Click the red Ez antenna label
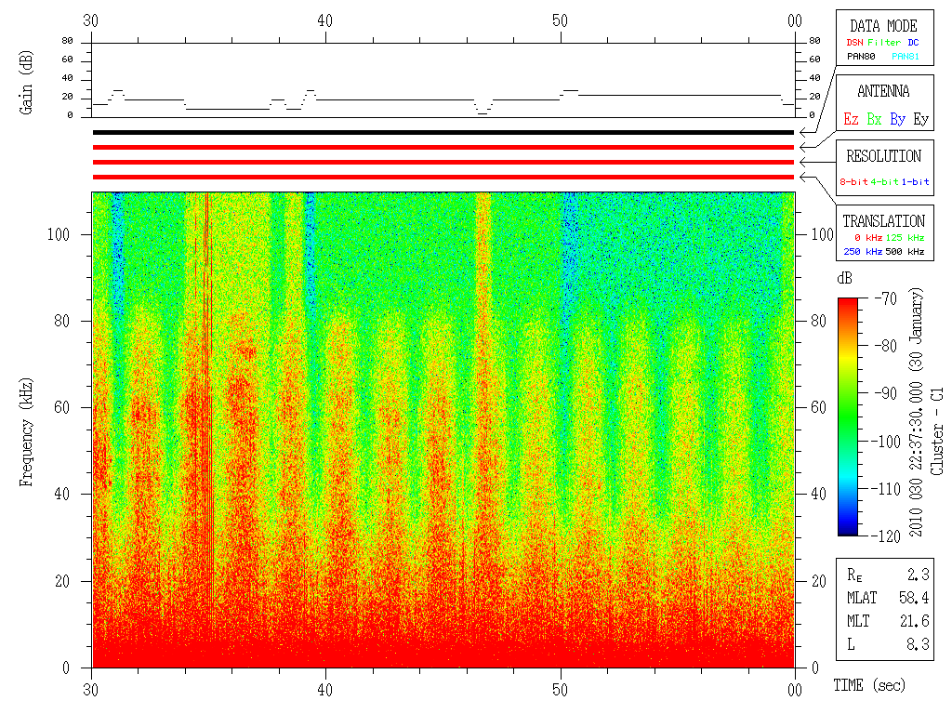This screenshot has height=714, width=952. click(852, 119)
